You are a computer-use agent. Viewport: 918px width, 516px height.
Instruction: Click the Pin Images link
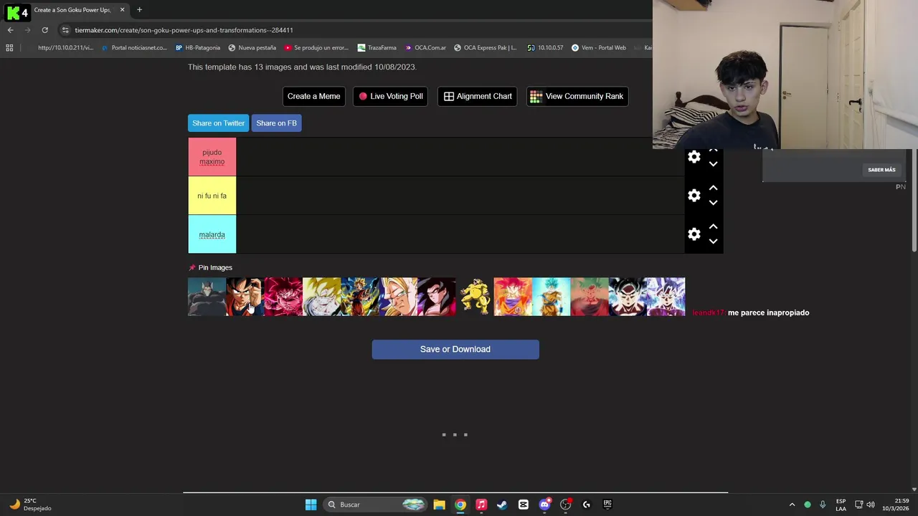point(211,267)
